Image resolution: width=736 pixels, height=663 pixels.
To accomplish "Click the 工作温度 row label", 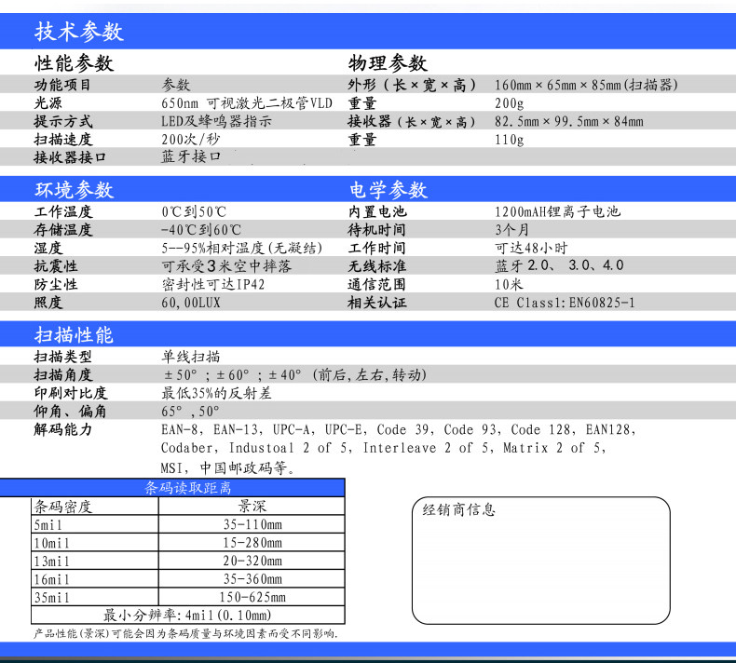I will click(x=63, y=211).
